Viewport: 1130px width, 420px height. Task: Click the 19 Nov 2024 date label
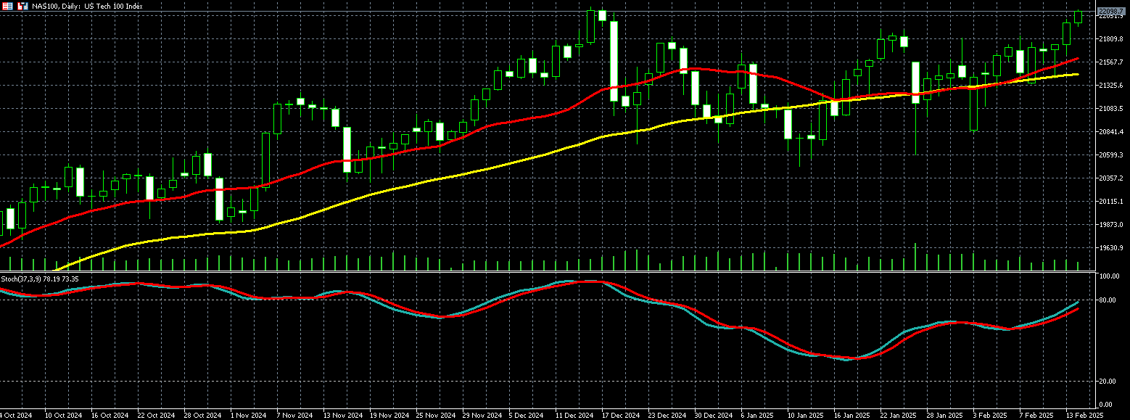tap(388, 416)
